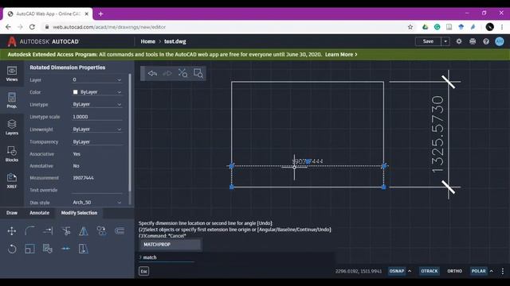Open the Layers panel

pos(12,127)
